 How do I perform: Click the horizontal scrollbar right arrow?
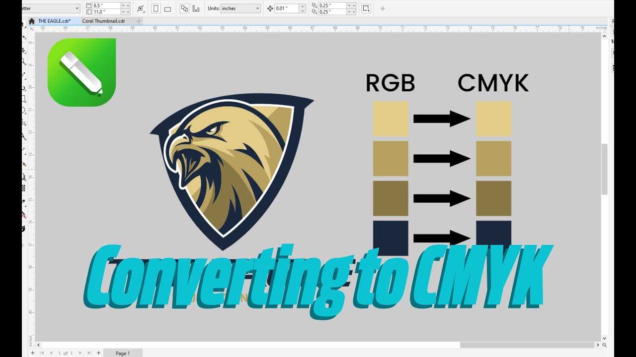point(598,345)
